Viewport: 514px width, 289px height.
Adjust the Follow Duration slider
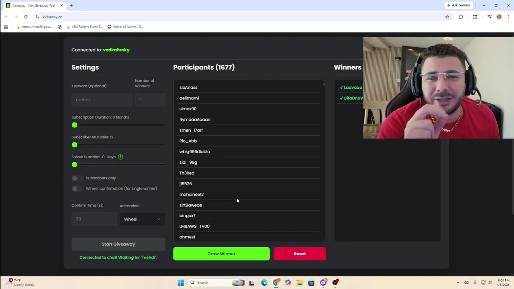click(118, 165)
